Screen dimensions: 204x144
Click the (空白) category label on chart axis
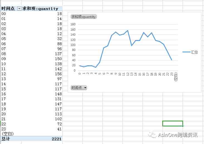click(176, 77)
